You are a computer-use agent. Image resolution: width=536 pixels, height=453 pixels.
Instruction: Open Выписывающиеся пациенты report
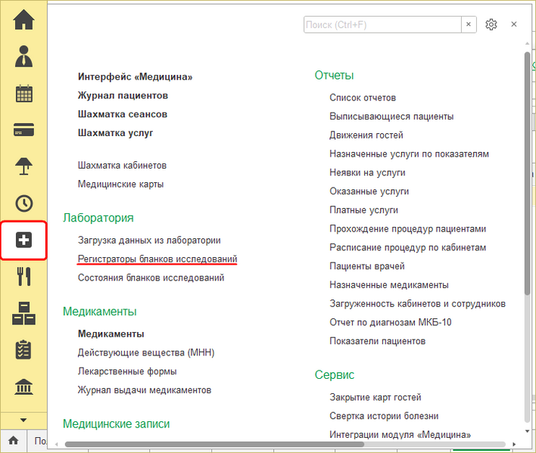[391, 116]
